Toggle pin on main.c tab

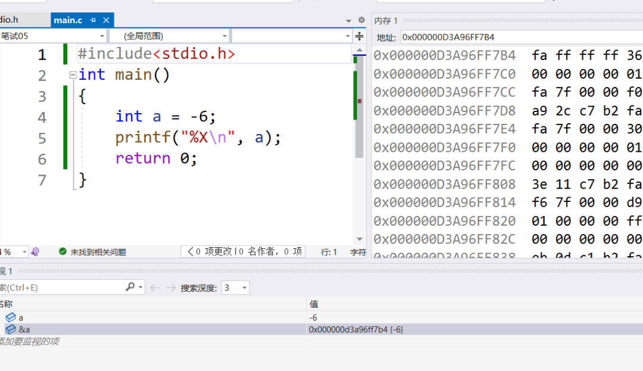coord(93,20)
